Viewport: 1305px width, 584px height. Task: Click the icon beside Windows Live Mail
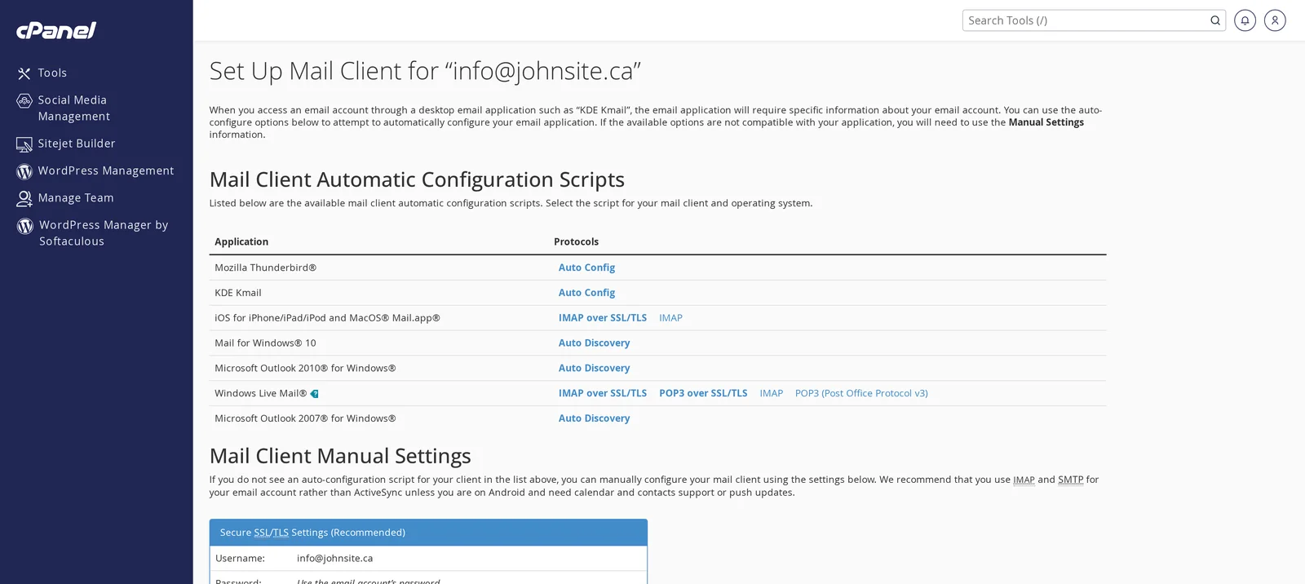(x=314, y=394)
